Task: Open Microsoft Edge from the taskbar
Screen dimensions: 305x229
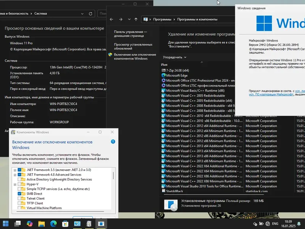Action: pyautogui.click(x=53, y=224)
